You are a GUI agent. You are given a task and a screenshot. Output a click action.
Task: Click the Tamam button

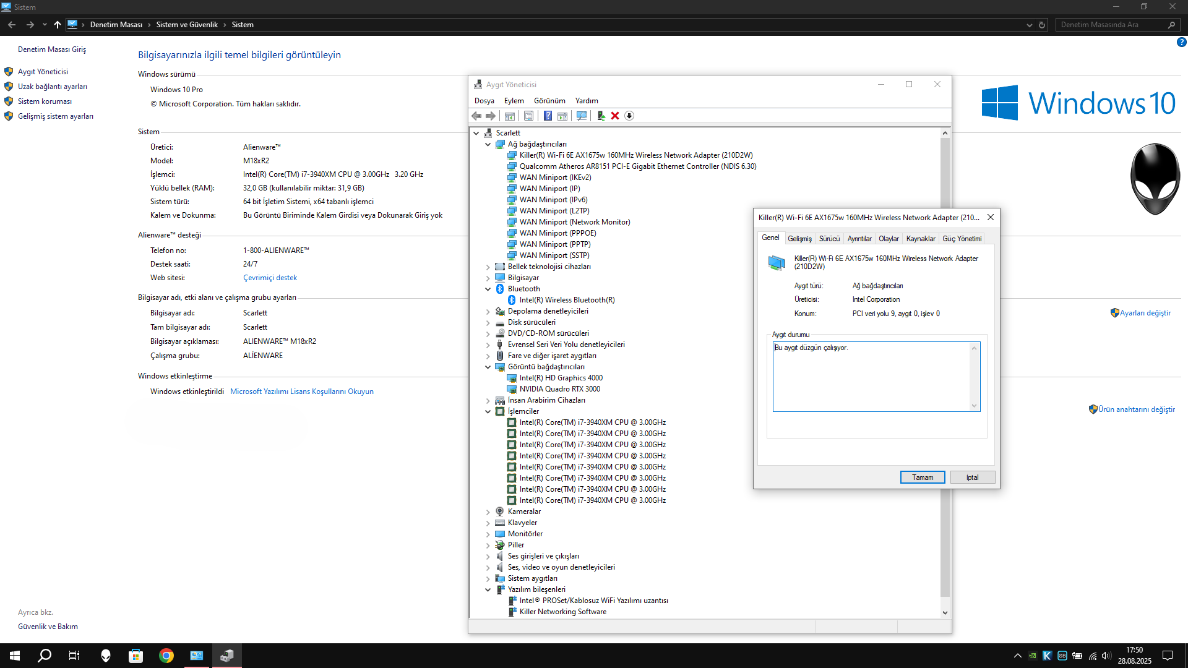pyautogui.click(x=922, y=477)
